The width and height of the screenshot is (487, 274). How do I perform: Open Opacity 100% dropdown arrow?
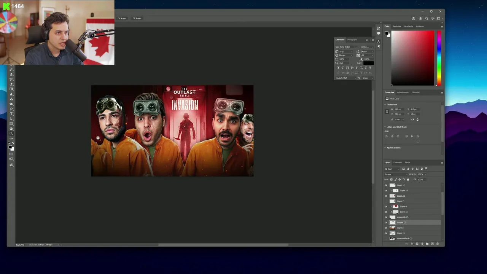point(425,174)
